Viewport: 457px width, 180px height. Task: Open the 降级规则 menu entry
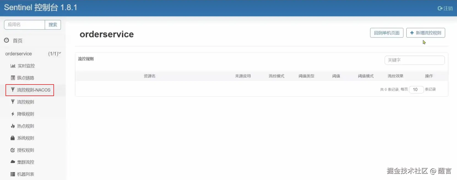click(x=26, y=114)
